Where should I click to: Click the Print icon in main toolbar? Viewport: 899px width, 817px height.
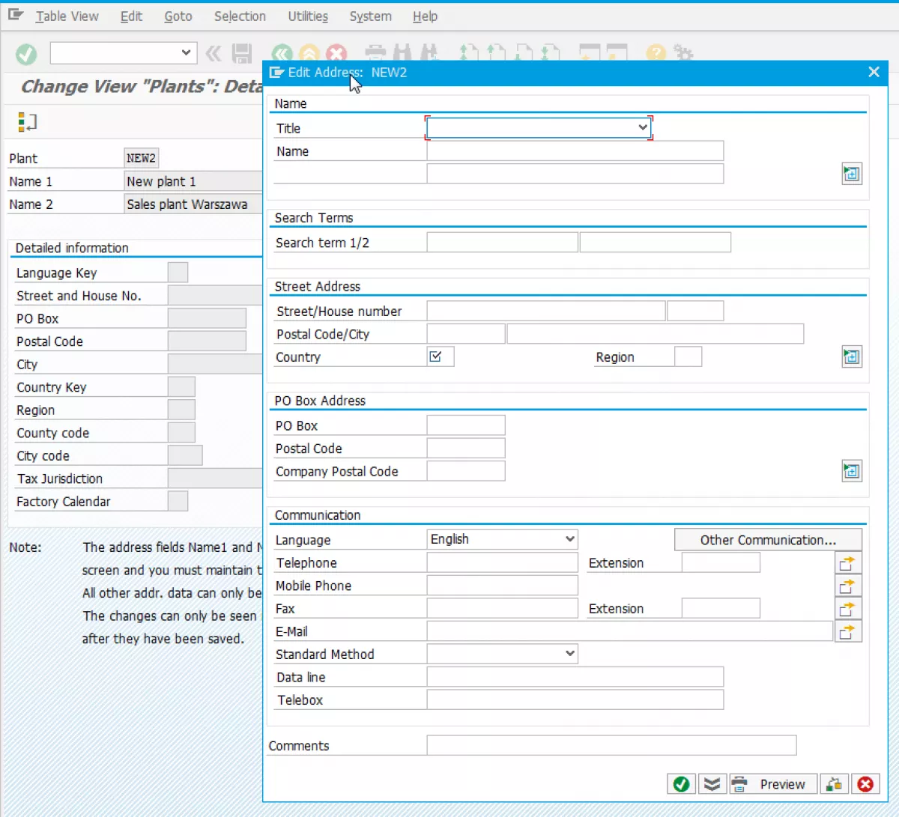(x=375, y=54)
